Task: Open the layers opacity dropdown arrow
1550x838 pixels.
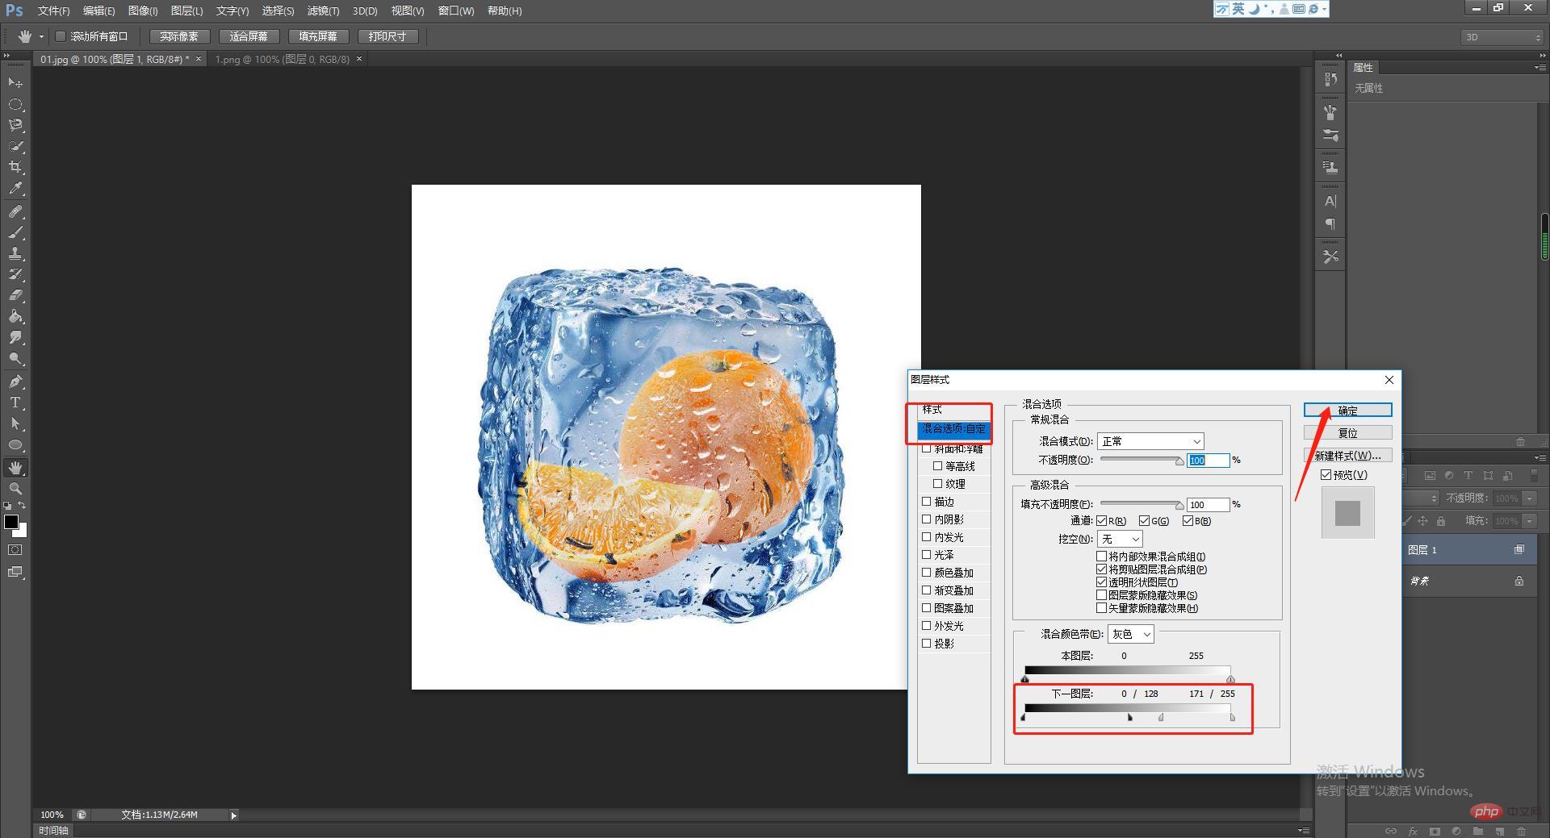Action: pyautogui.click(x=1529, y=498)
